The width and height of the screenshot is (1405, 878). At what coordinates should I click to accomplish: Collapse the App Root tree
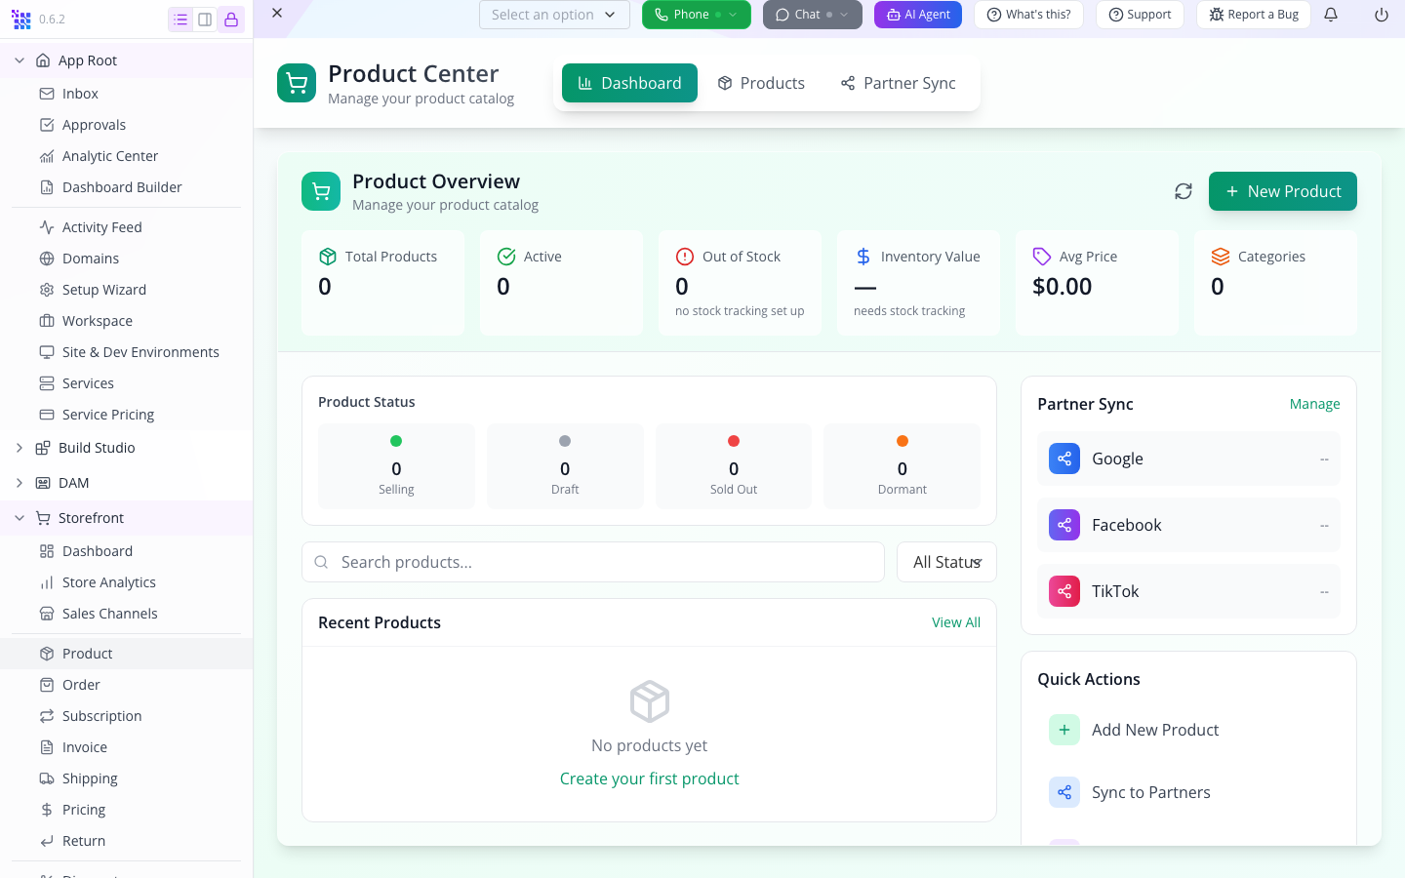tap(20, 60)
